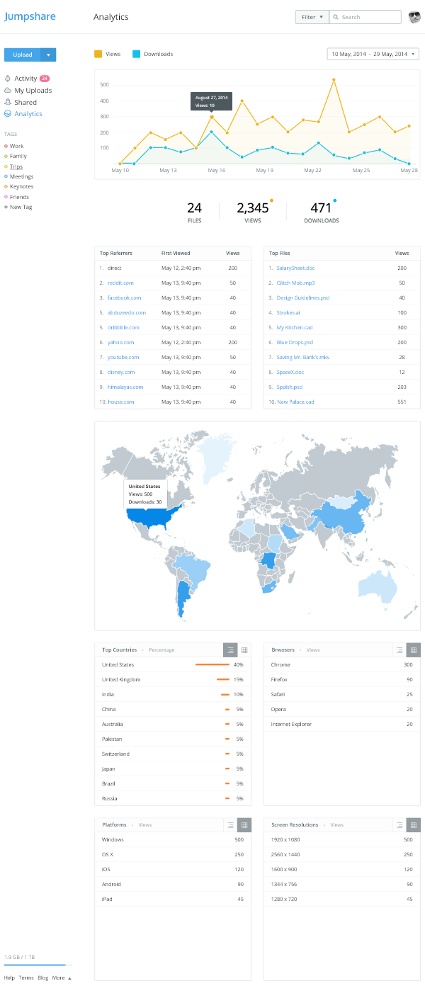Open the Analytics tab
This screenshot has width=425, height=998.
pyautogui.click(x=28, y=113)
